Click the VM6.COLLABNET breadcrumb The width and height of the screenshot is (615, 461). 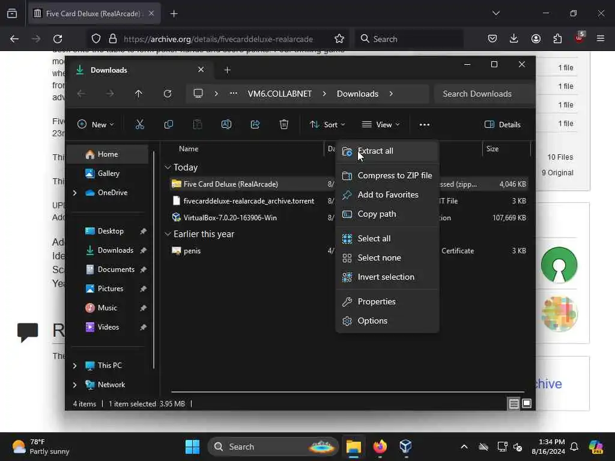coord(280,94)
